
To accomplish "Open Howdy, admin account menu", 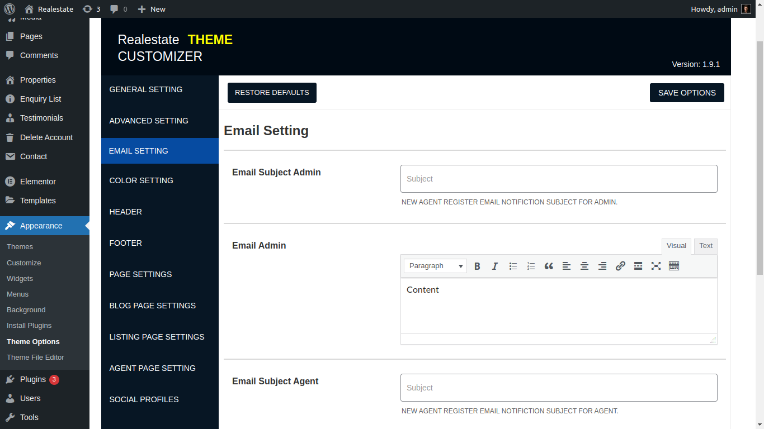I will click(x=720, y=9).
